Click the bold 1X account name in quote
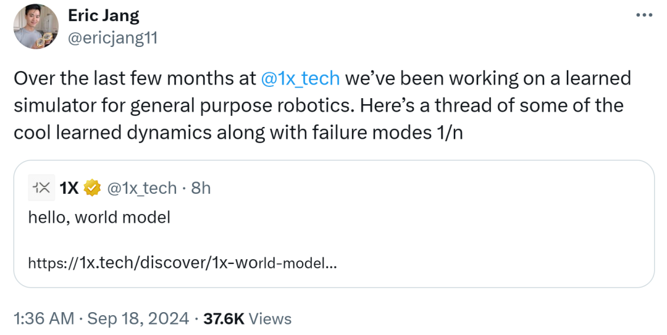This screenshot has width=667, height=335. (x=69, y=188)
